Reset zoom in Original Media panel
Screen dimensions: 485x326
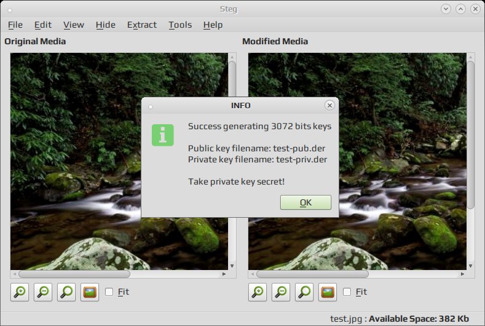point(66,292)
